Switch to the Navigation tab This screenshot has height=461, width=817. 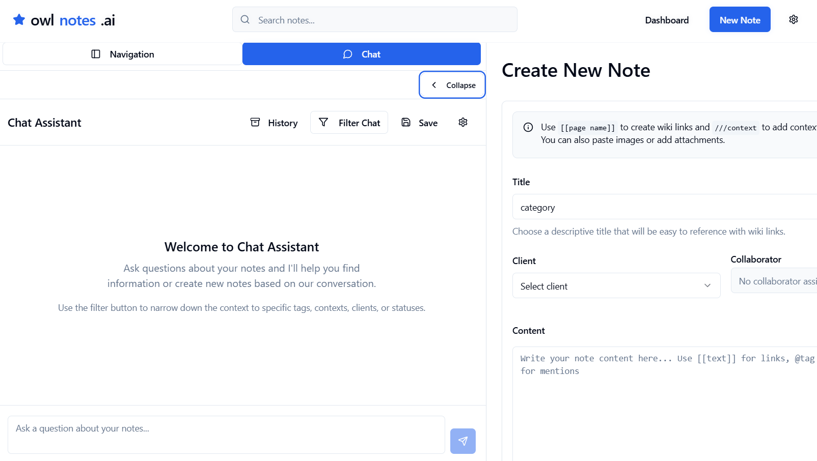pos(122,53)
